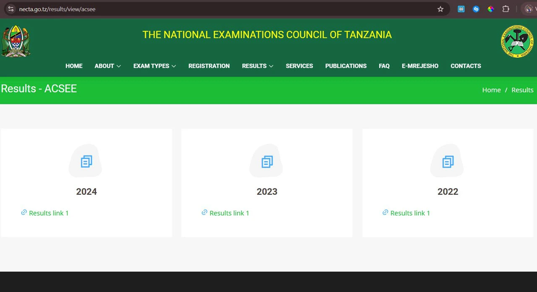Click the NECTA round emblem logo
This screenshot has height=292, width=537.
click(517, 41)
